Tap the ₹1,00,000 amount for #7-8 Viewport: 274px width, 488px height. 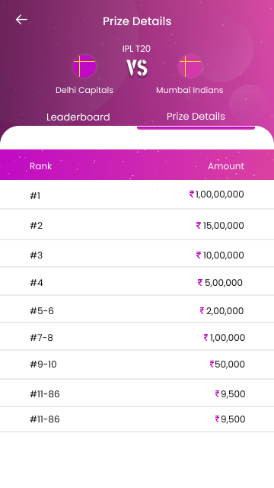click(x=225, y=337)
